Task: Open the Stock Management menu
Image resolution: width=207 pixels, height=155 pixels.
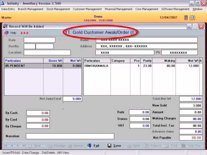Action: tap(58, 9)
